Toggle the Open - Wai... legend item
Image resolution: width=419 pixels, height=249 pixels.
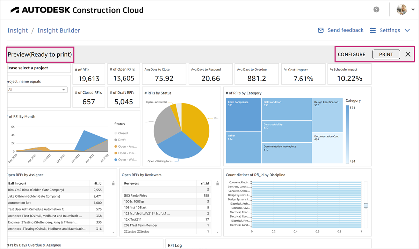coord(125,160)
